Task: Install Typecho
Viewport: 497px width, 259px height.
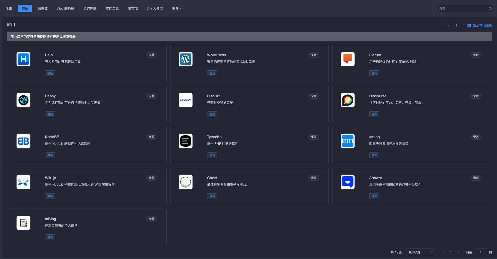Action: click(314, 137)
